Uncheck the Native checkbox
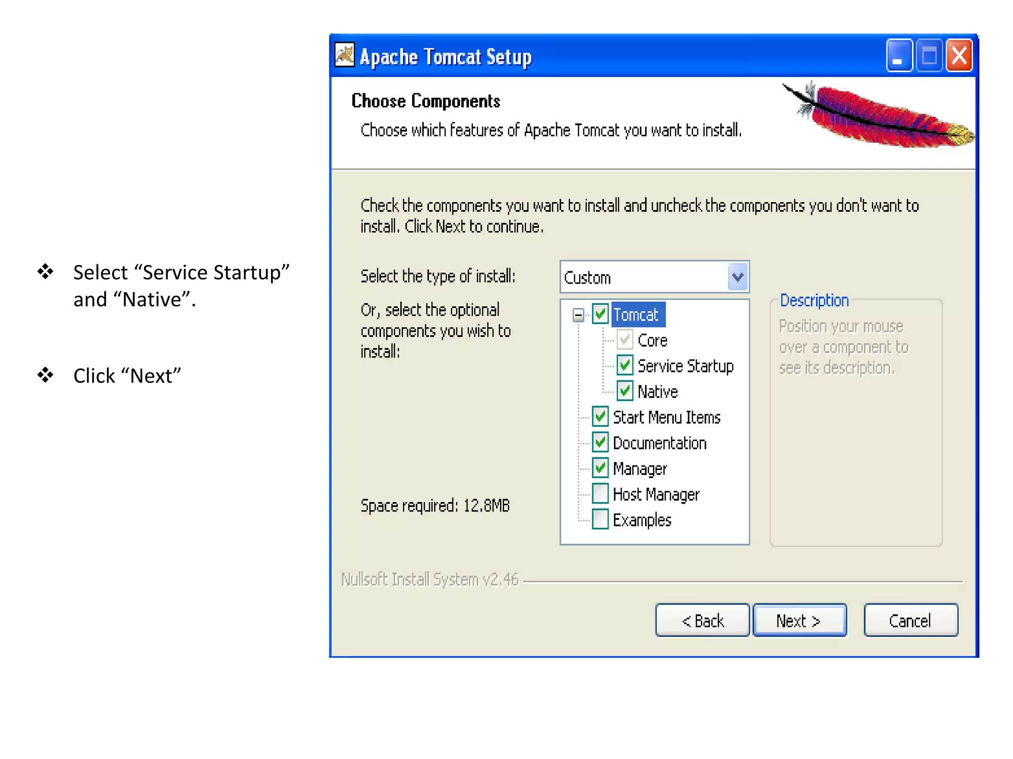This screenshot has width=1013, height=759. 625,391
